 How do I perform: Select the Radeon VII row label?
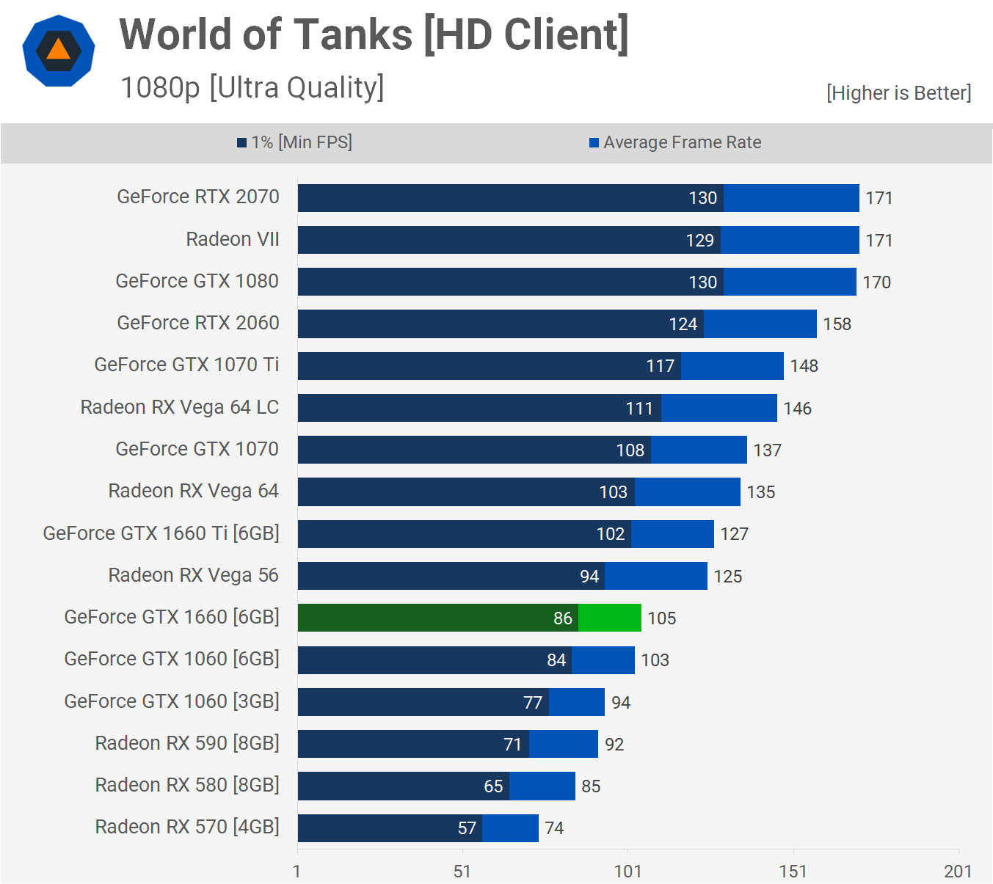click(233, 239)
